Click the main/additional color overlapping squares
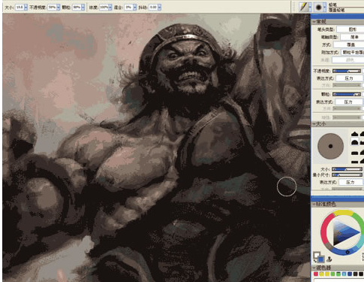 [319, 257]
